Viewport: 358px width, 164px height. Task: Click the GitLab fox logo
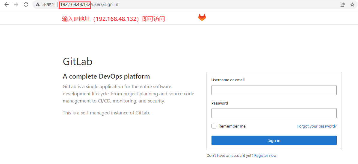(x=202, y=18)
